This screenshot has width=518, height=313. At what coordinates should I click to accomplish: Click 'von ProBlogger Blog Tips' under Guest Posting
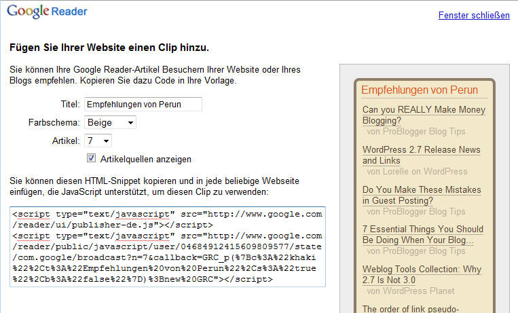(x=416, y=211)
